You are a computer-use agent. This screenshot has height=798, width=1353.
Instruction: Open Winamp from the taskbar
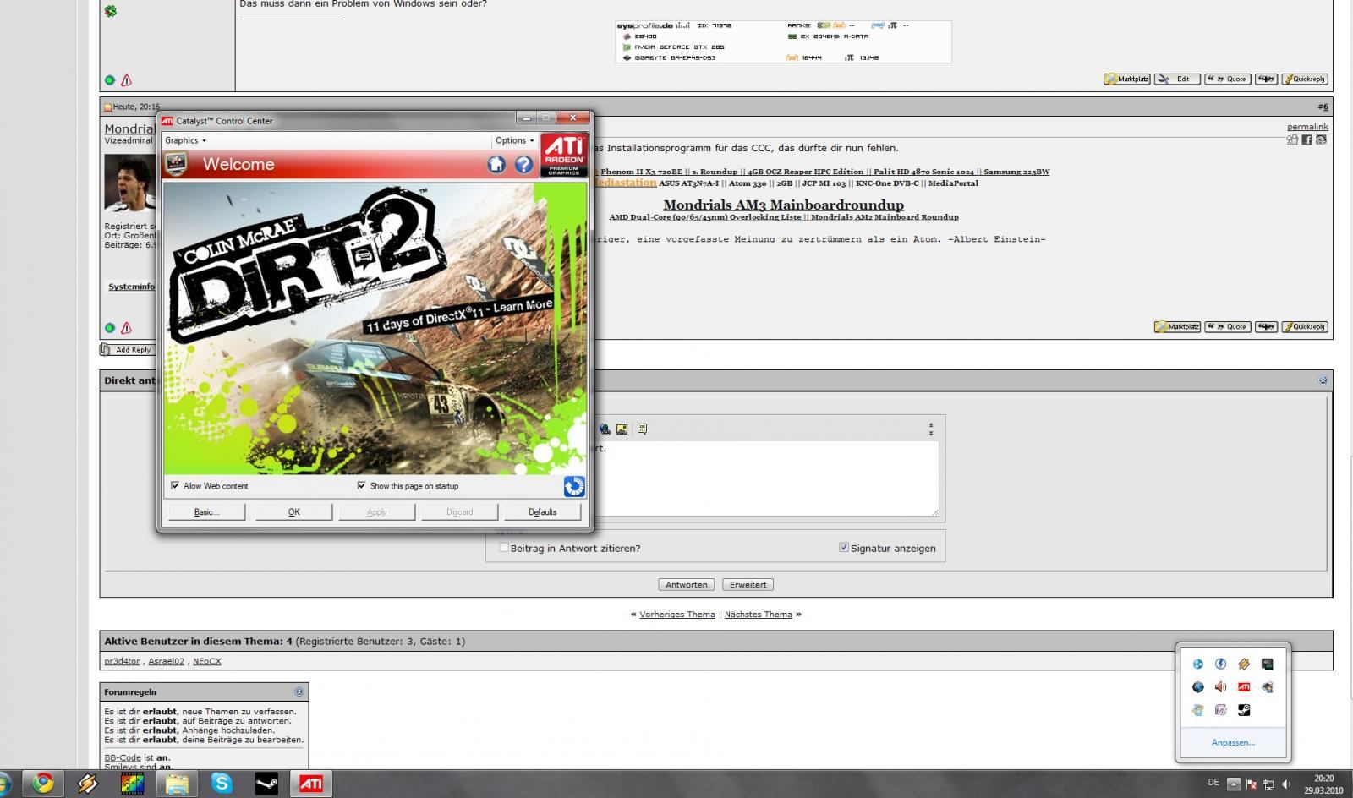point(87,784)
